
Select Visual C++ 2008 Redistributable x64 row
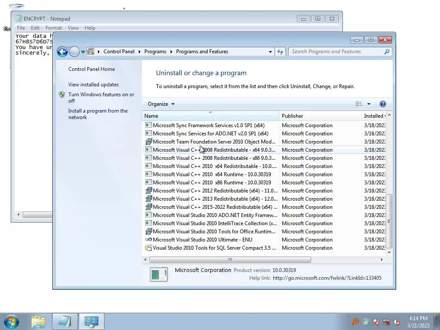265,150
